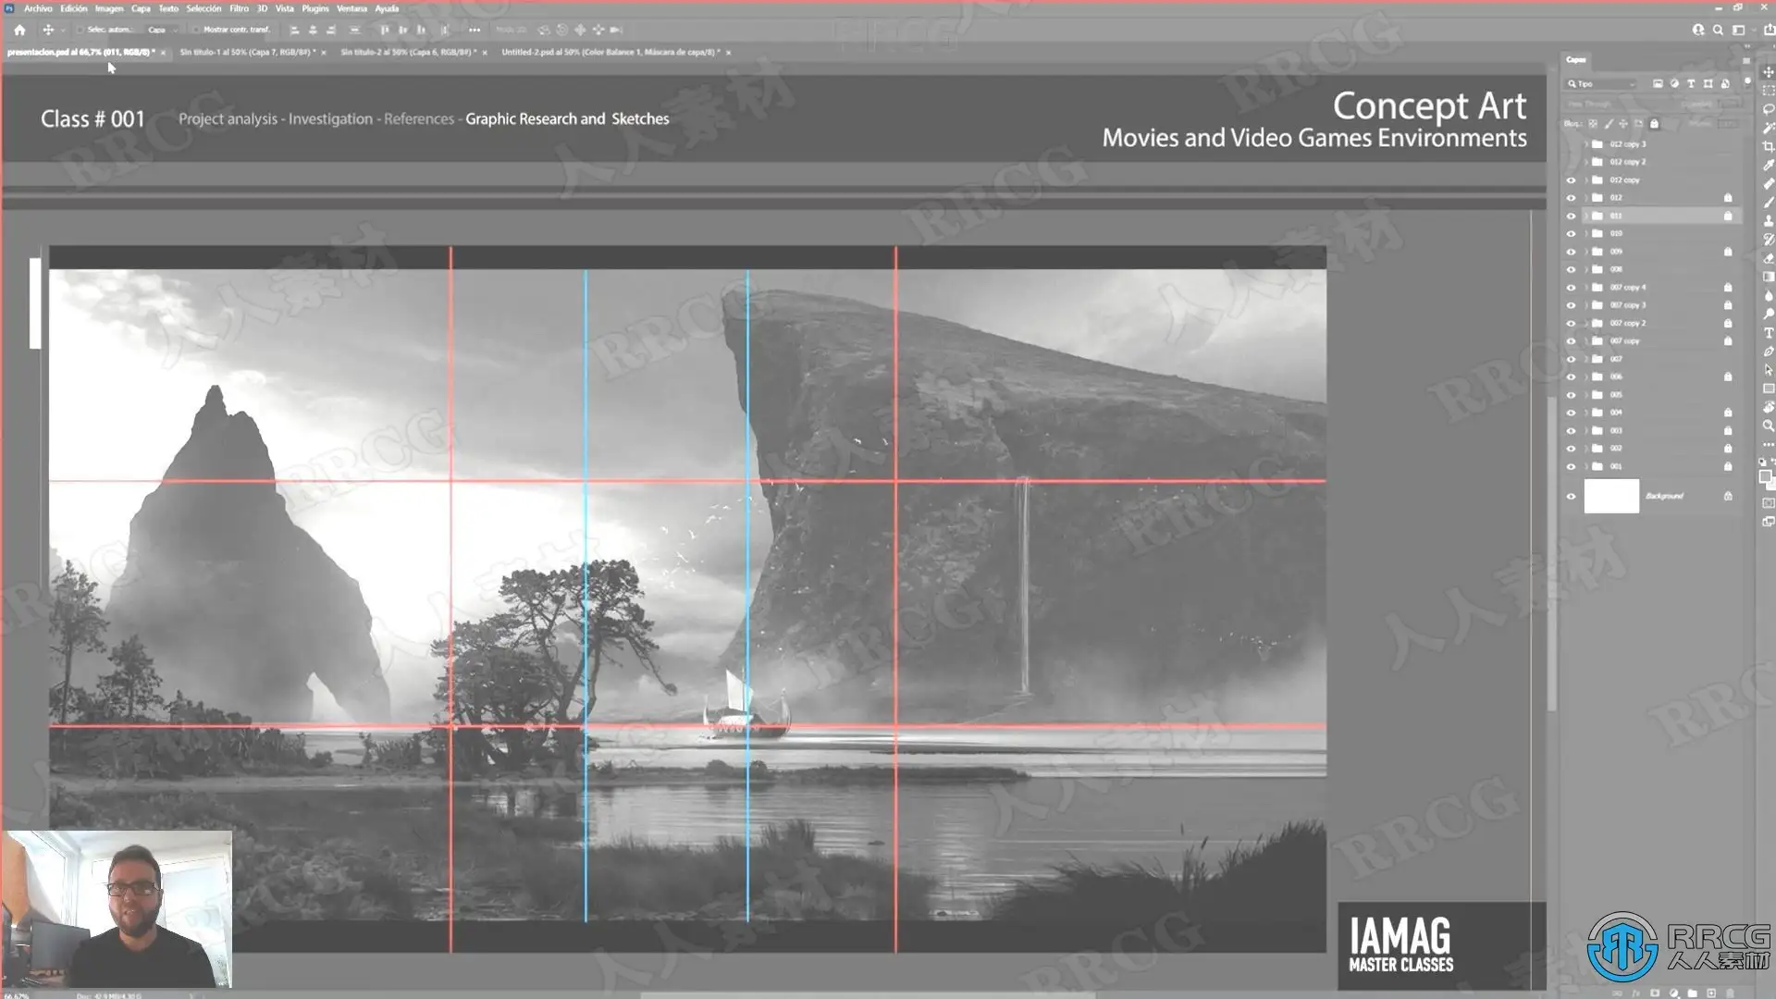Image resolution: width=1776 pixels, height=999 pixels.
Task: Open the more options ellipsis in options bar
Action: pyautogui.click(x=475, y=30)
